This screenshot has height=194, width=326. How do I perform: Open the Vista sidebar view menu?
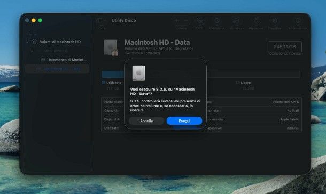click(x=102, y=20)
